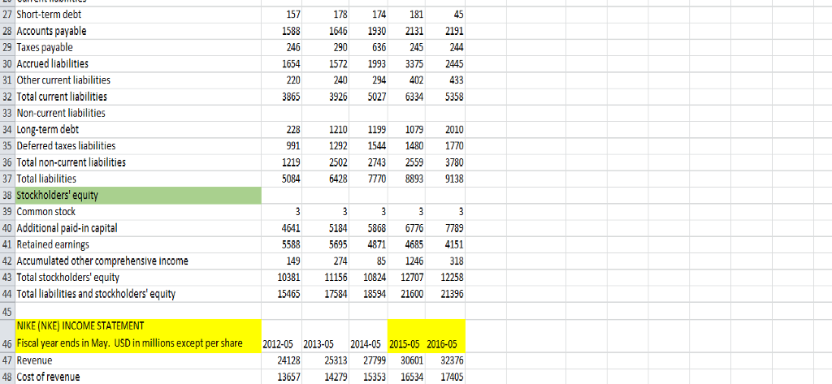The height and width of the screenshot is (384, 832).
Task: Click Taxes payable value 636
Action: click(368, 47)
